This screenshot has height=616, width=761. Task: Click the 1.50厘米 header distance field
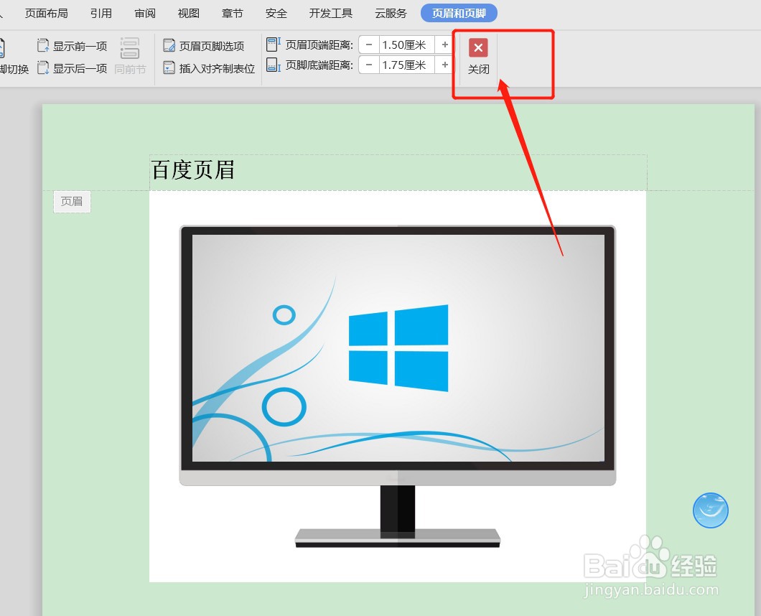tap(407, 45)
